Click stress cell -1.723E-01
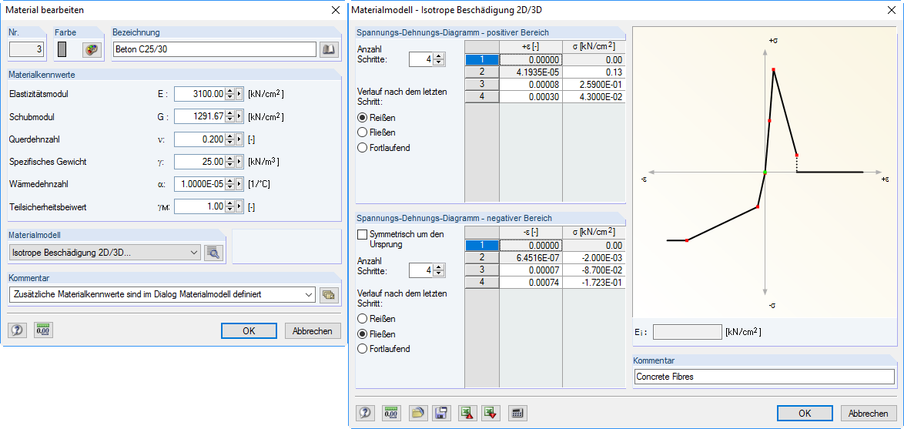Image resolution: width=904 pixels, height=429 pixels. click(594, 282)
